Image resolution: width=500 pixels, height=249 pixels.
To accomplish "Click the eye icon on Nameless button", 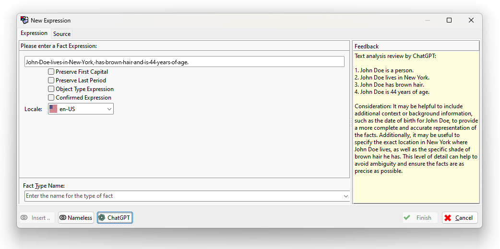I will point(62,218).
